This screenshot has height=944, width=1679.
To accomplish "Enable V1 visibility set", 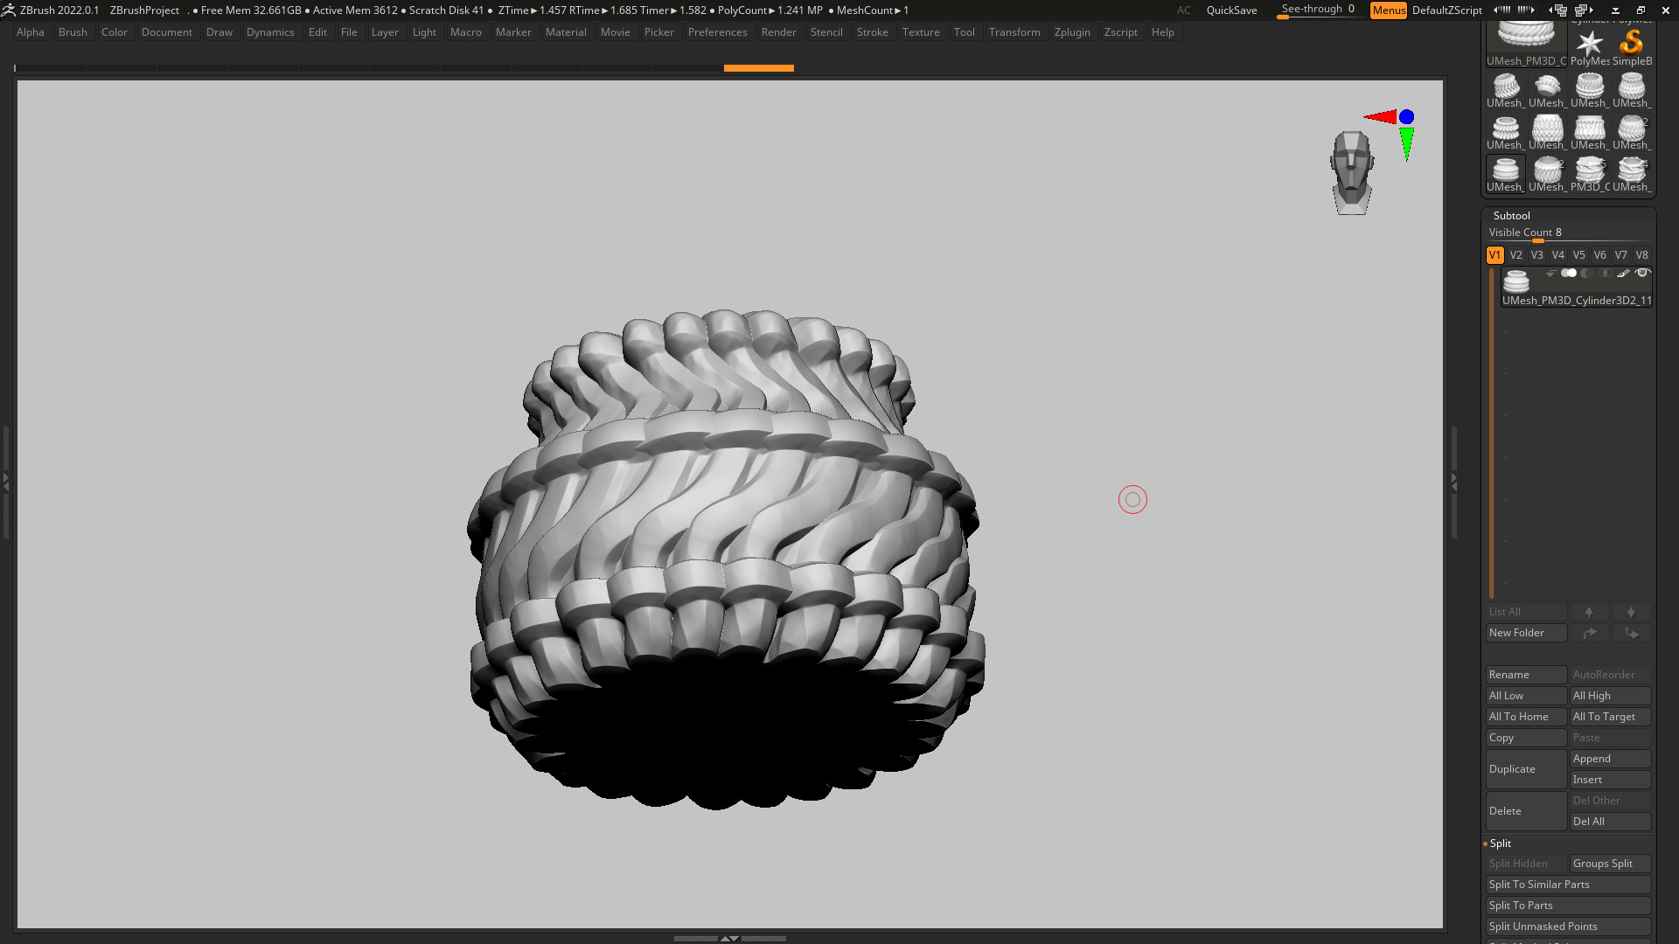I will 1494,255.
